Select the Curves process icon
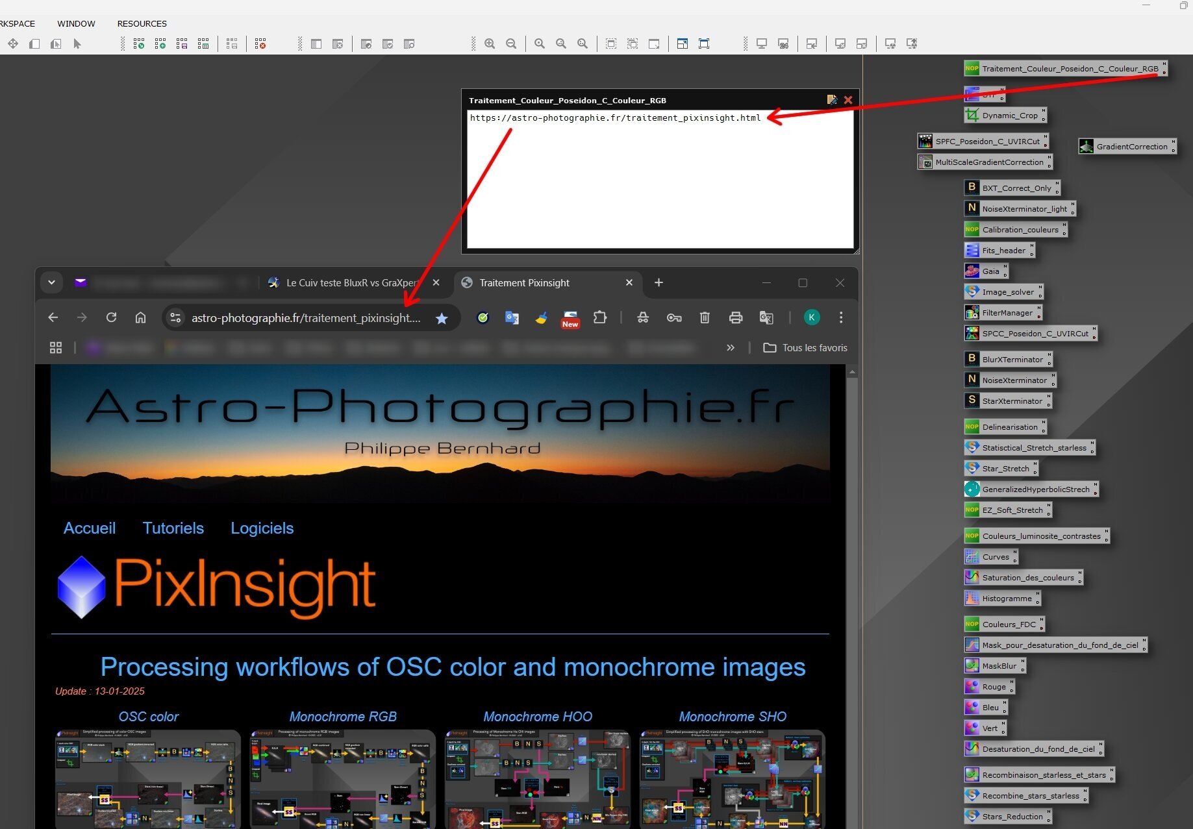This screenshot has width=1193, height=829. point(990,556)
